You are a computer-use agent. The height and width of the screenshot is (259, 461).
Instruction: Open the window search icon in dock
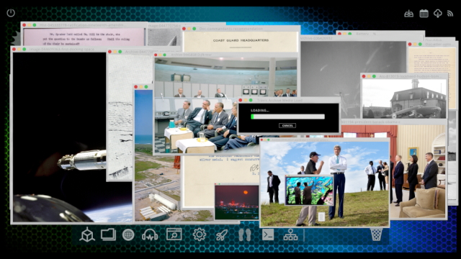click(x=174, y=235)
